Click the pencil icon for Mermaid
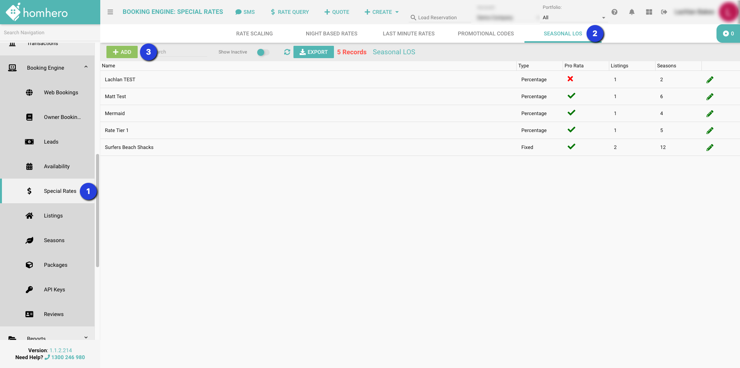Image resolution: width=740 pixels, height=368 pixels. point(710,114)
